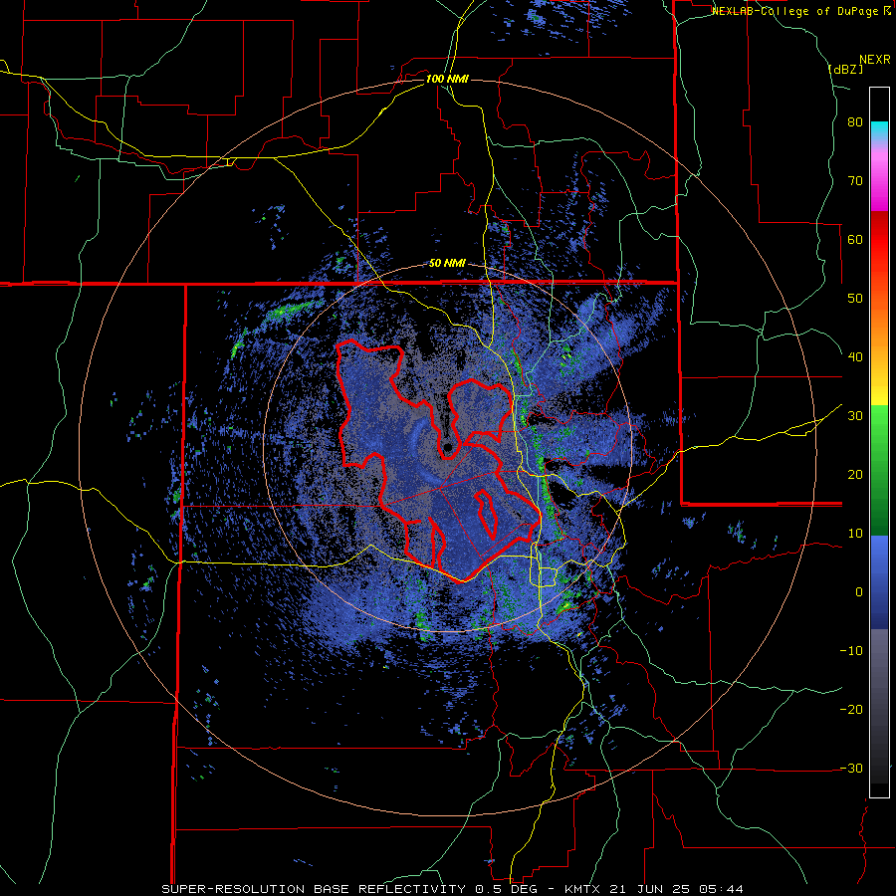Click the orange segment of the color bar
Viewport: 896px width, 896px height.
pos(879,330)
